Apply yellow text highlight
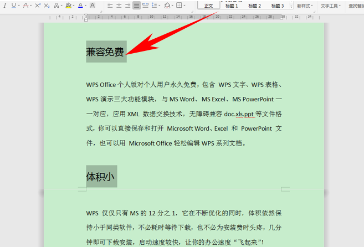 68,6
